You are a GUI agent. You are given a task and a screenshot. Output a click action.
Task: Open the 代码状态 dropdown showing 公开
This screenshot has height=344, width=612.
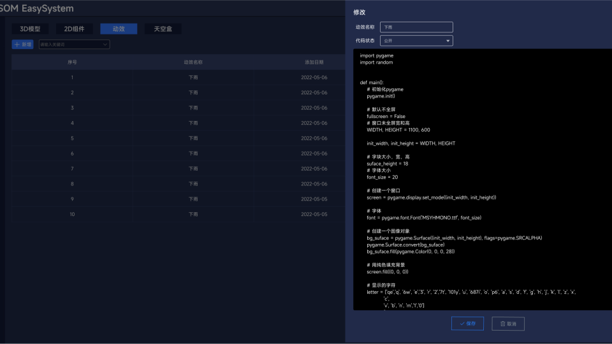416,41
